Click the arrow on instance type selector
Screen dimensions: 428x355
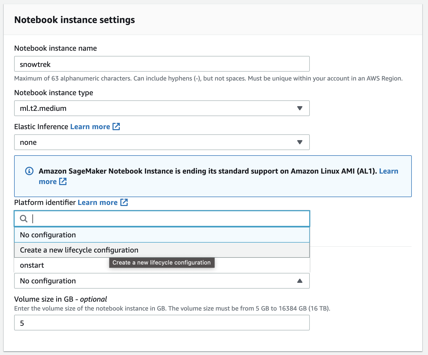coord(300,108)
